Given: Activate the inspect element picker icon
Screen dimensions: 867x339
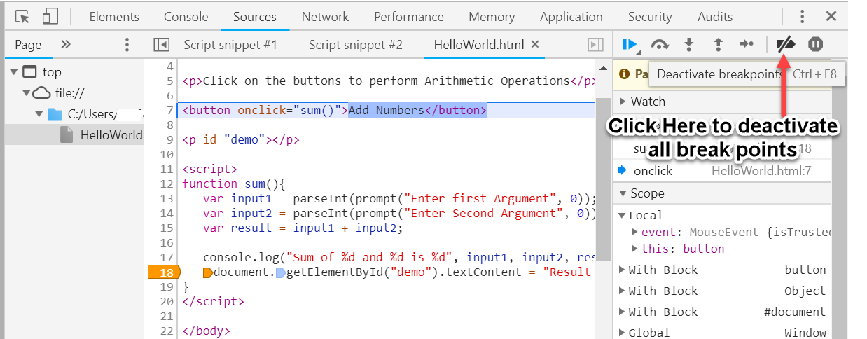Looking at the screenshot, I should click(x=22, y=16).
